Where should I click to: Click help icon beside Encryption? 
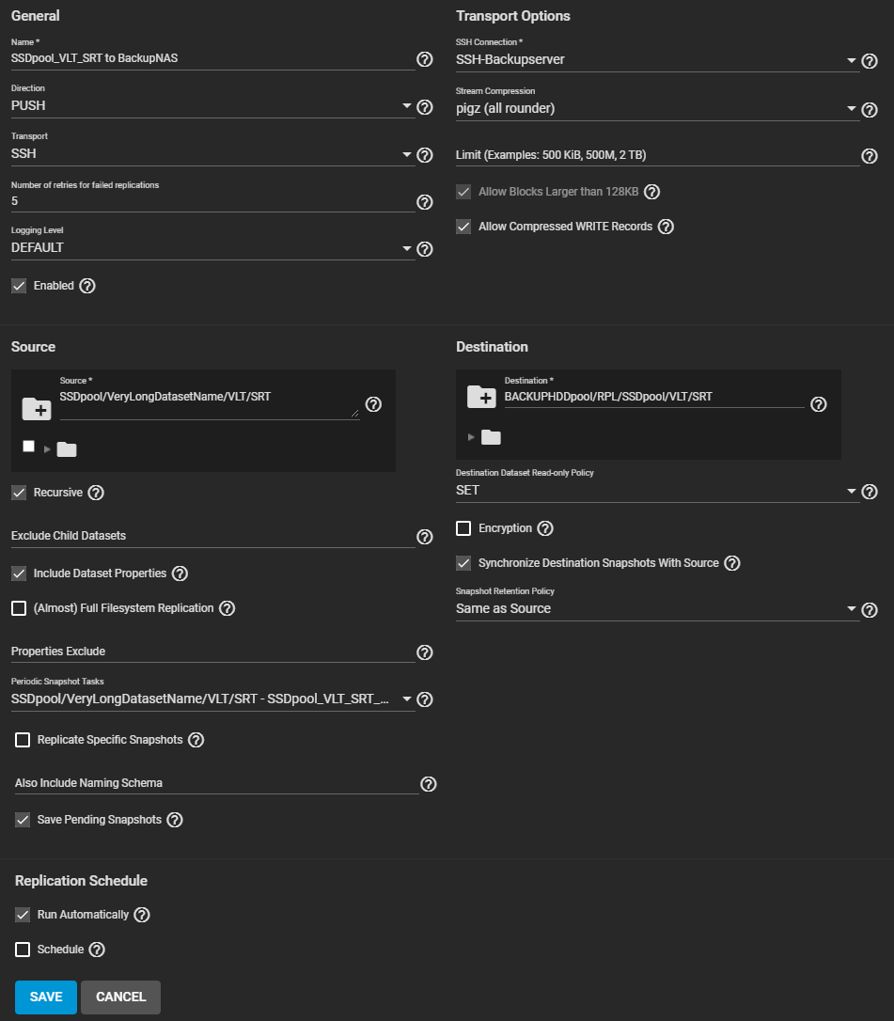click(545, 528)
